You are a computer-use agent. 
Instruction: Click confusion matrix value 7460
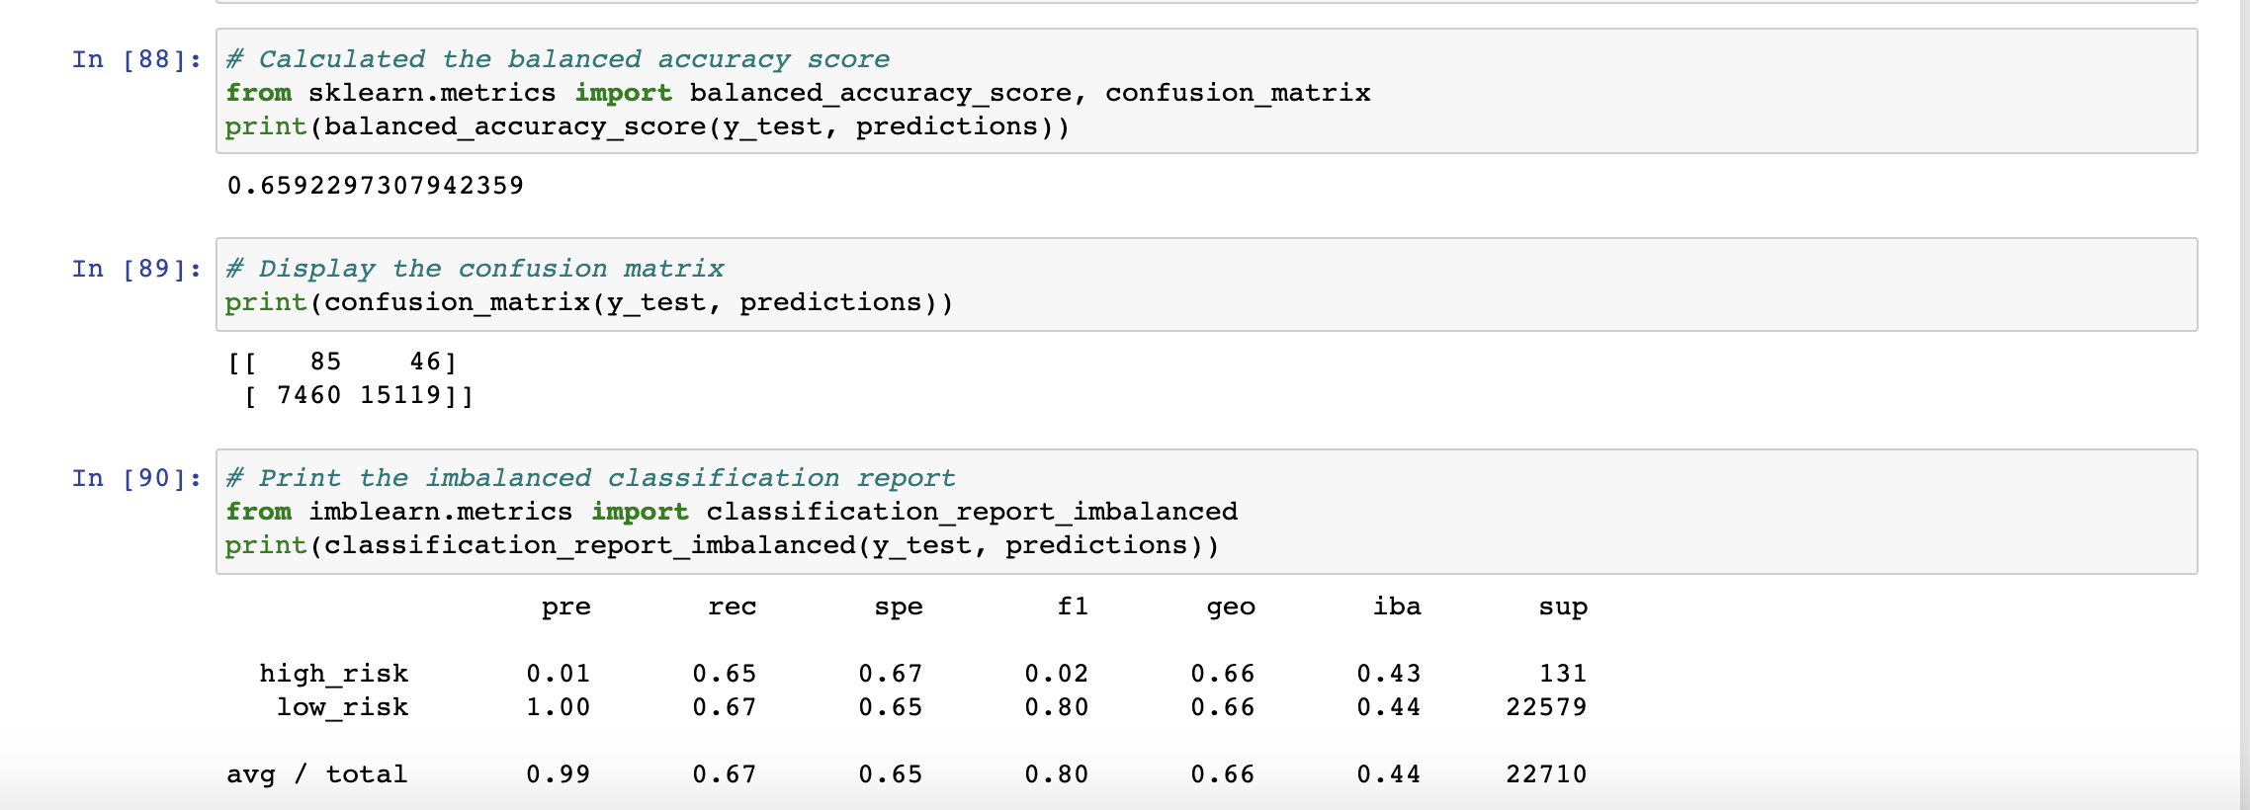(308, 395)
